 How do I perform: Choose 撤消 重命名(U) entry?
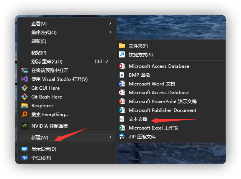click(67, 61)
